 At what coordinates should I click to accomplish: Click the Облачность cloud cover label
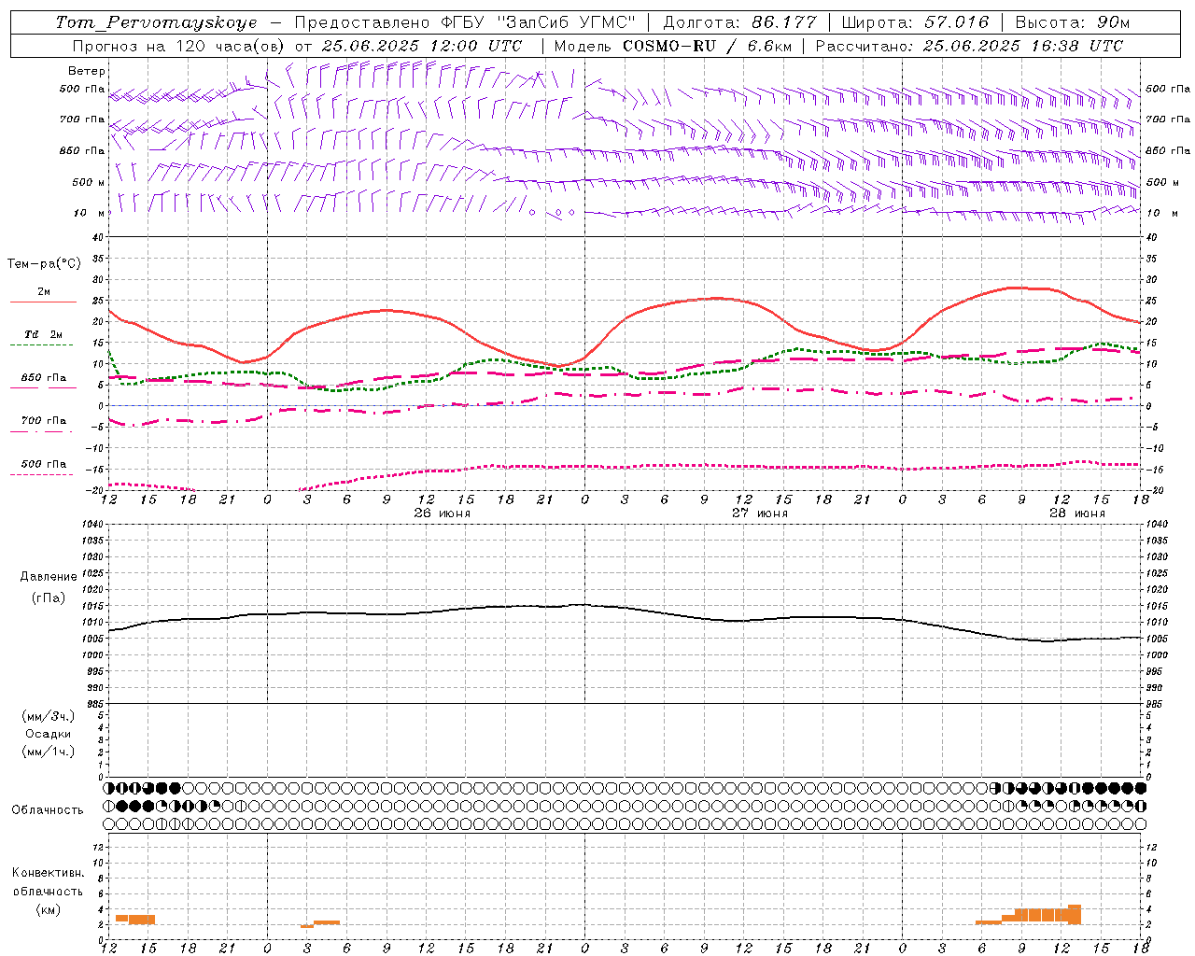[48, 810]
